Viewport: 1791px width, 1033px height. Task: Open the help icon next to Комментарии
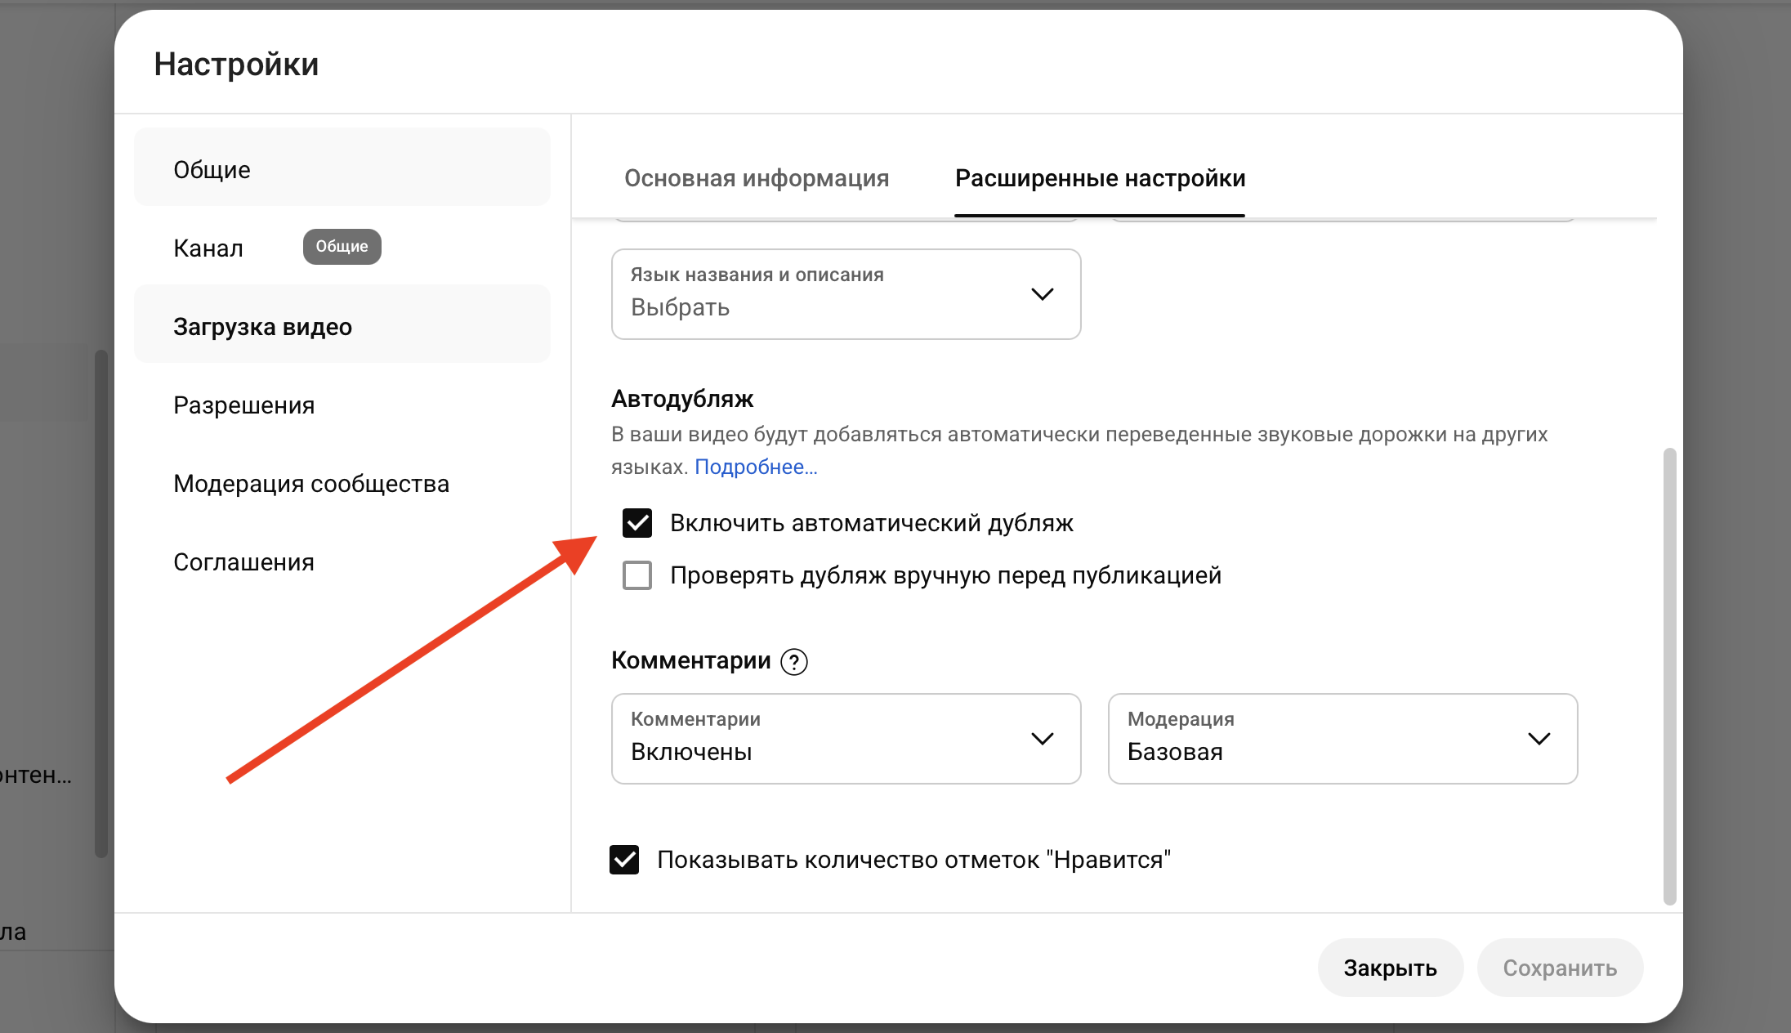coord(793,661)
